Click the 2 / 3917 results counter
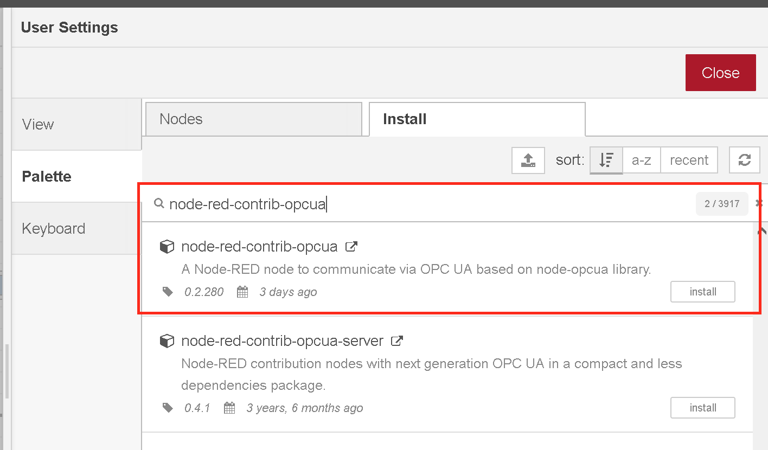 point(722,204)
